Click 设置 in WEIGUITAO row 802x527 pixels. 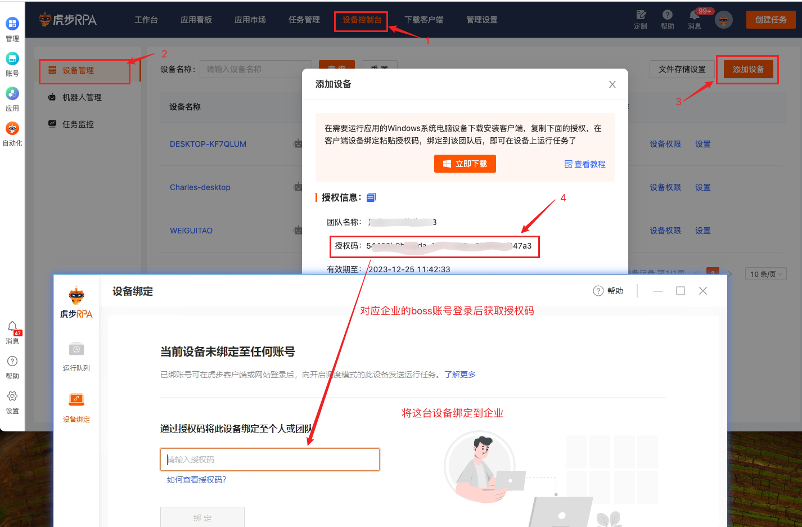[703, 231]
